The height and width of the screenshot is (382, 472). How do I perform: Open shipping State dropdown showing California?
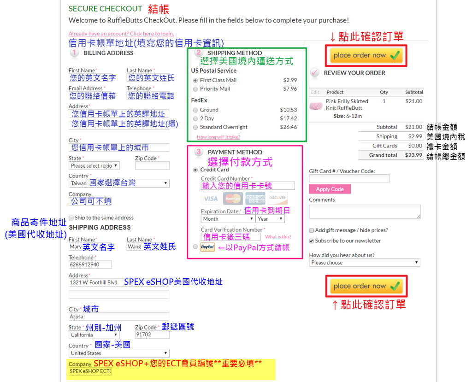(94, 335)
